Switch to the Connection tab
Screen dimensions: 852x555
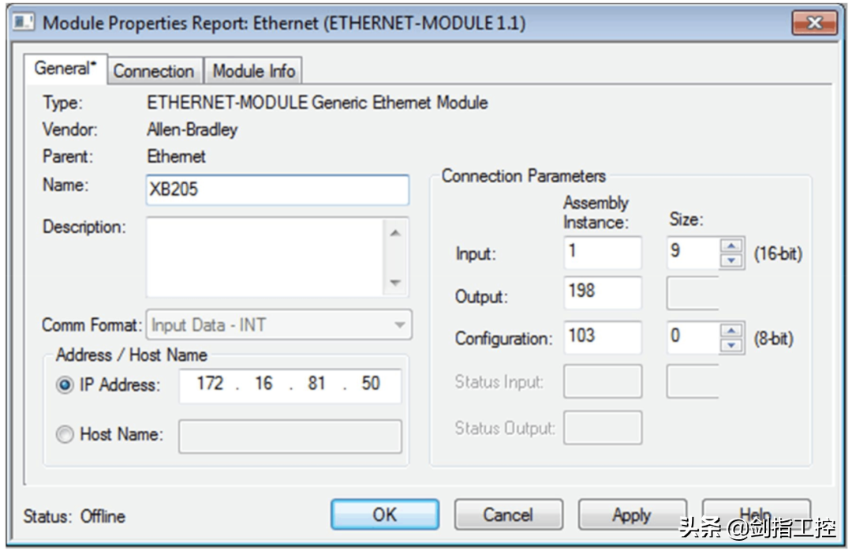(x=154, y=71)
